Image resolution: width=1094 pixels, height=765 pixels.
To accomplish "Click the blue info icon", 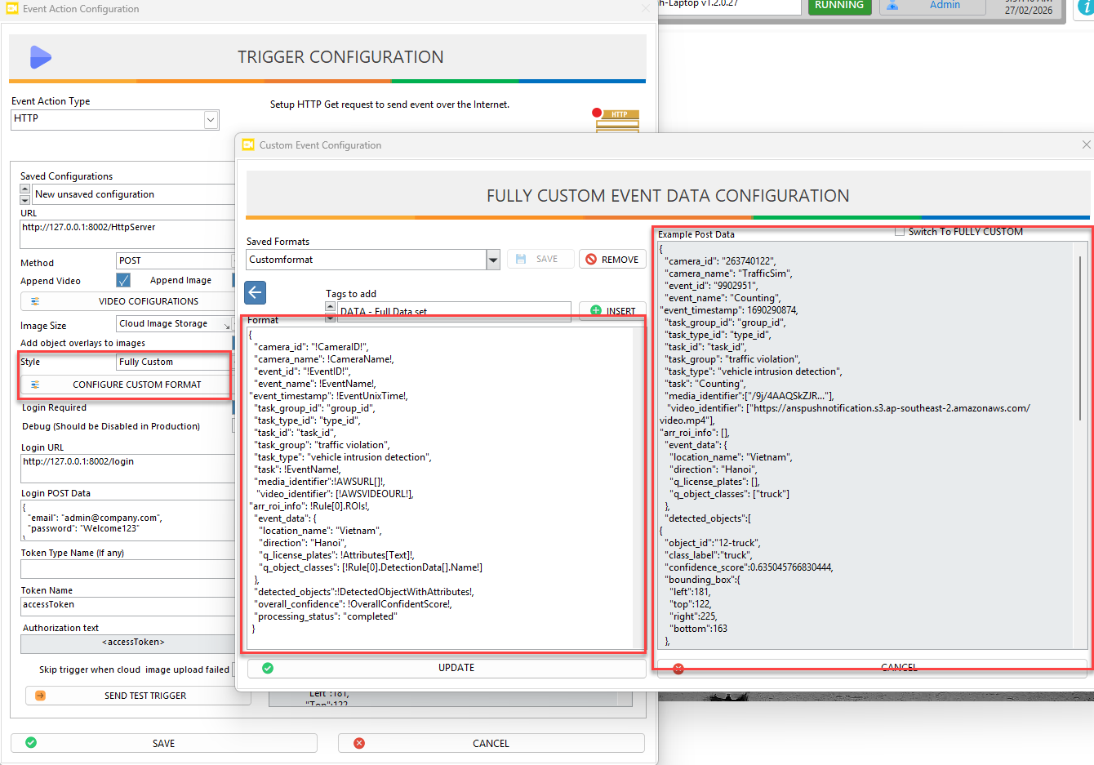I will tap(1086, 7).
